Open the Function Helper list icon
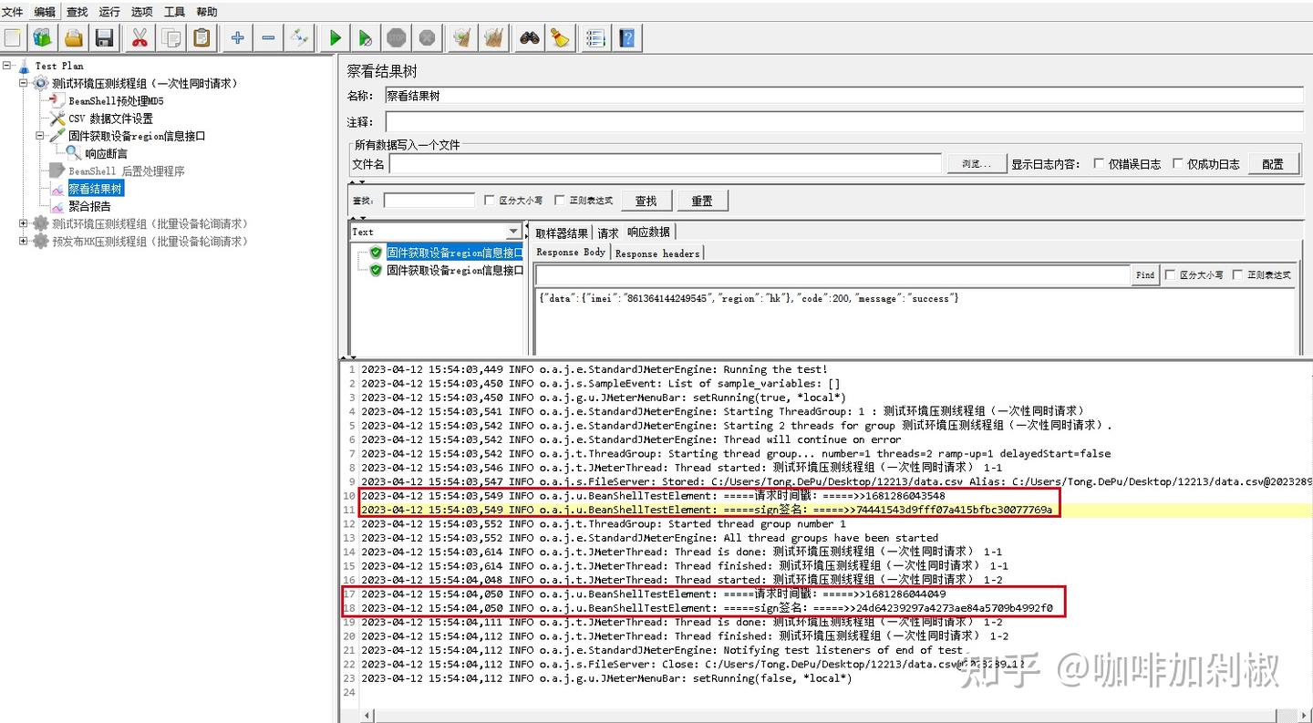Image resolution: width=1313 pixels, height=723 pixels. 596,37
